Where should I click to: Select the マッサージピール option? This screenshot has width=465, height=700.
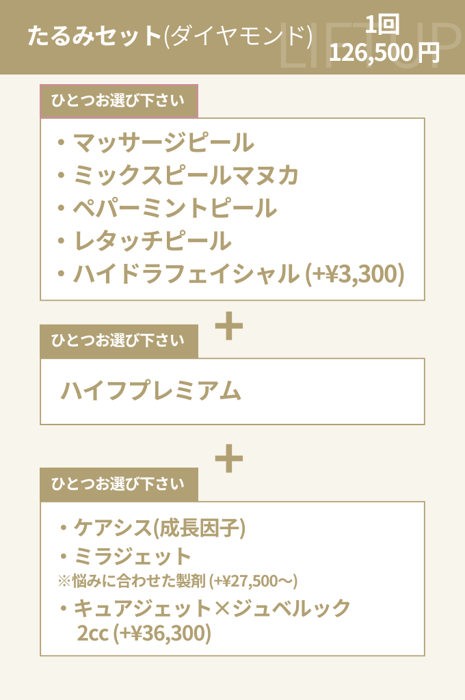click(163, 143)
